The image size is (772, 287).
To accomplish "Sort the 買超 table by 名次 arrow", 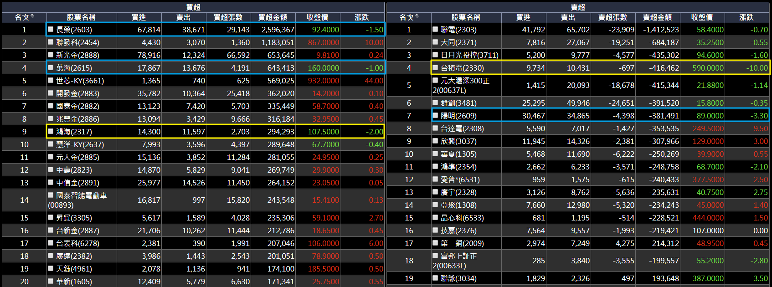I will point(32,17).
